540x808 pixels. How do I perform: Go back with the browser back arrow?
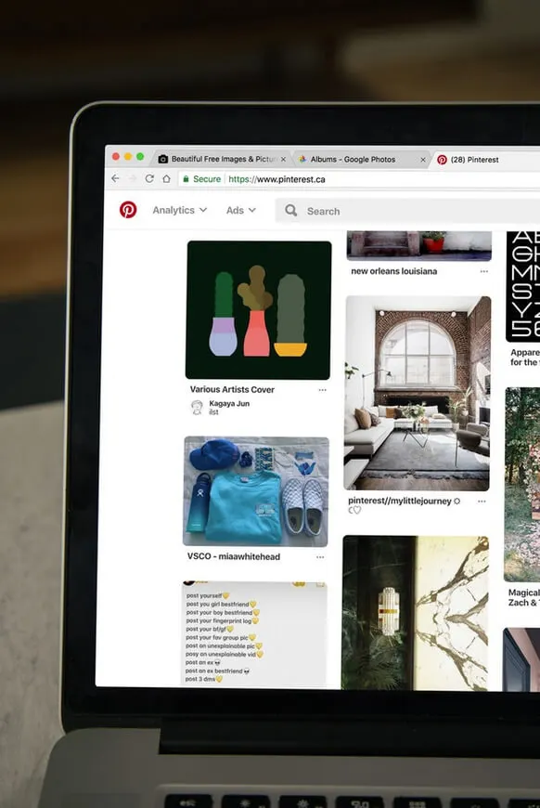click(x=115, y=178)
